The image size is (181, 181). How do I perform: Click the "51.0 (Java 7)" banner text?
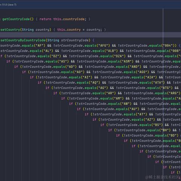coord(9,5)
